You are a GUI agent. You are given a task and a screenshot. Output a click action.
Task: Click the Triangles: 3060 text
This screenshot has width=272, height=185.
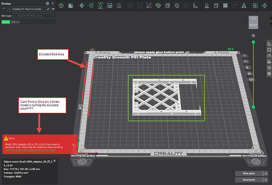coord(13,176)
